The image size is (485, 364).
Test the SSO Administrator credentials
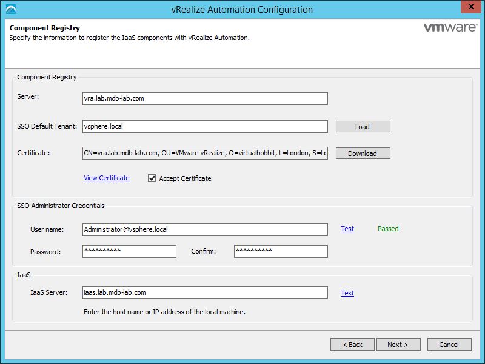[347, 229]
